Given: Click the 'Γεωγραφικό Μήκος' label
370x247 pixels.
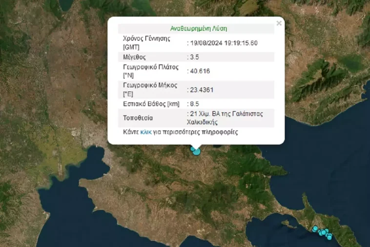Looking at the screenshot, I should pyautogui.click(x=150, y=85).
